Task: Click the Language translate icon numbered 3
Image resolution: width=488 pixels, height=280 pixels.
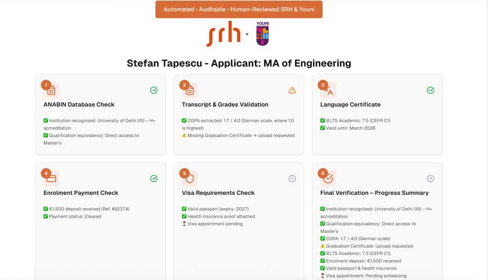Action: (x=328, y=90)
